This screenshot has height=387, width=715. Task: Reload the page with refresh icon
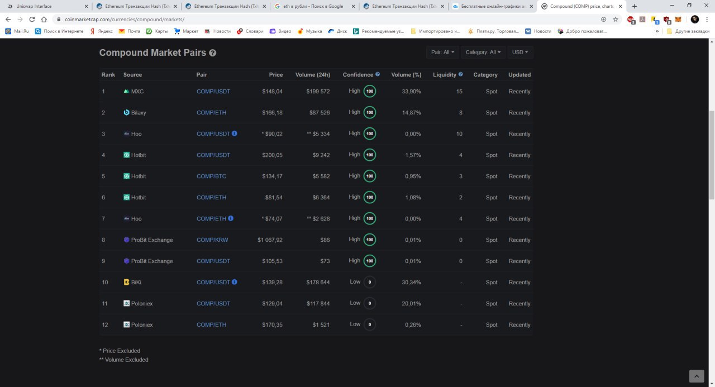32,19
